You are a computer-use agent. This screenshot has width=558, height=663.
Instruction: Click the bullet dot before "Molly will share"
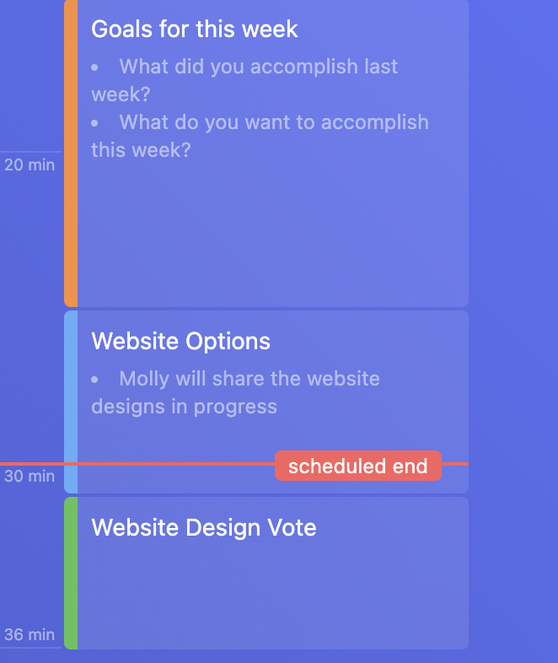click(x=95, y=380)
